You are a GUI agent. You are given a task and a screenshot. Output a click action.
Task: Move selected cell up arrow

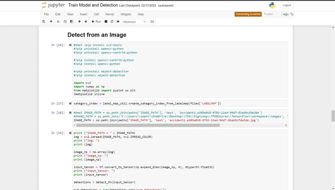(x=79, y=22)
